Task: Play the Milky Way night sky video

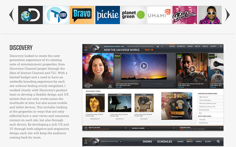Action: (x=144, y=66)
